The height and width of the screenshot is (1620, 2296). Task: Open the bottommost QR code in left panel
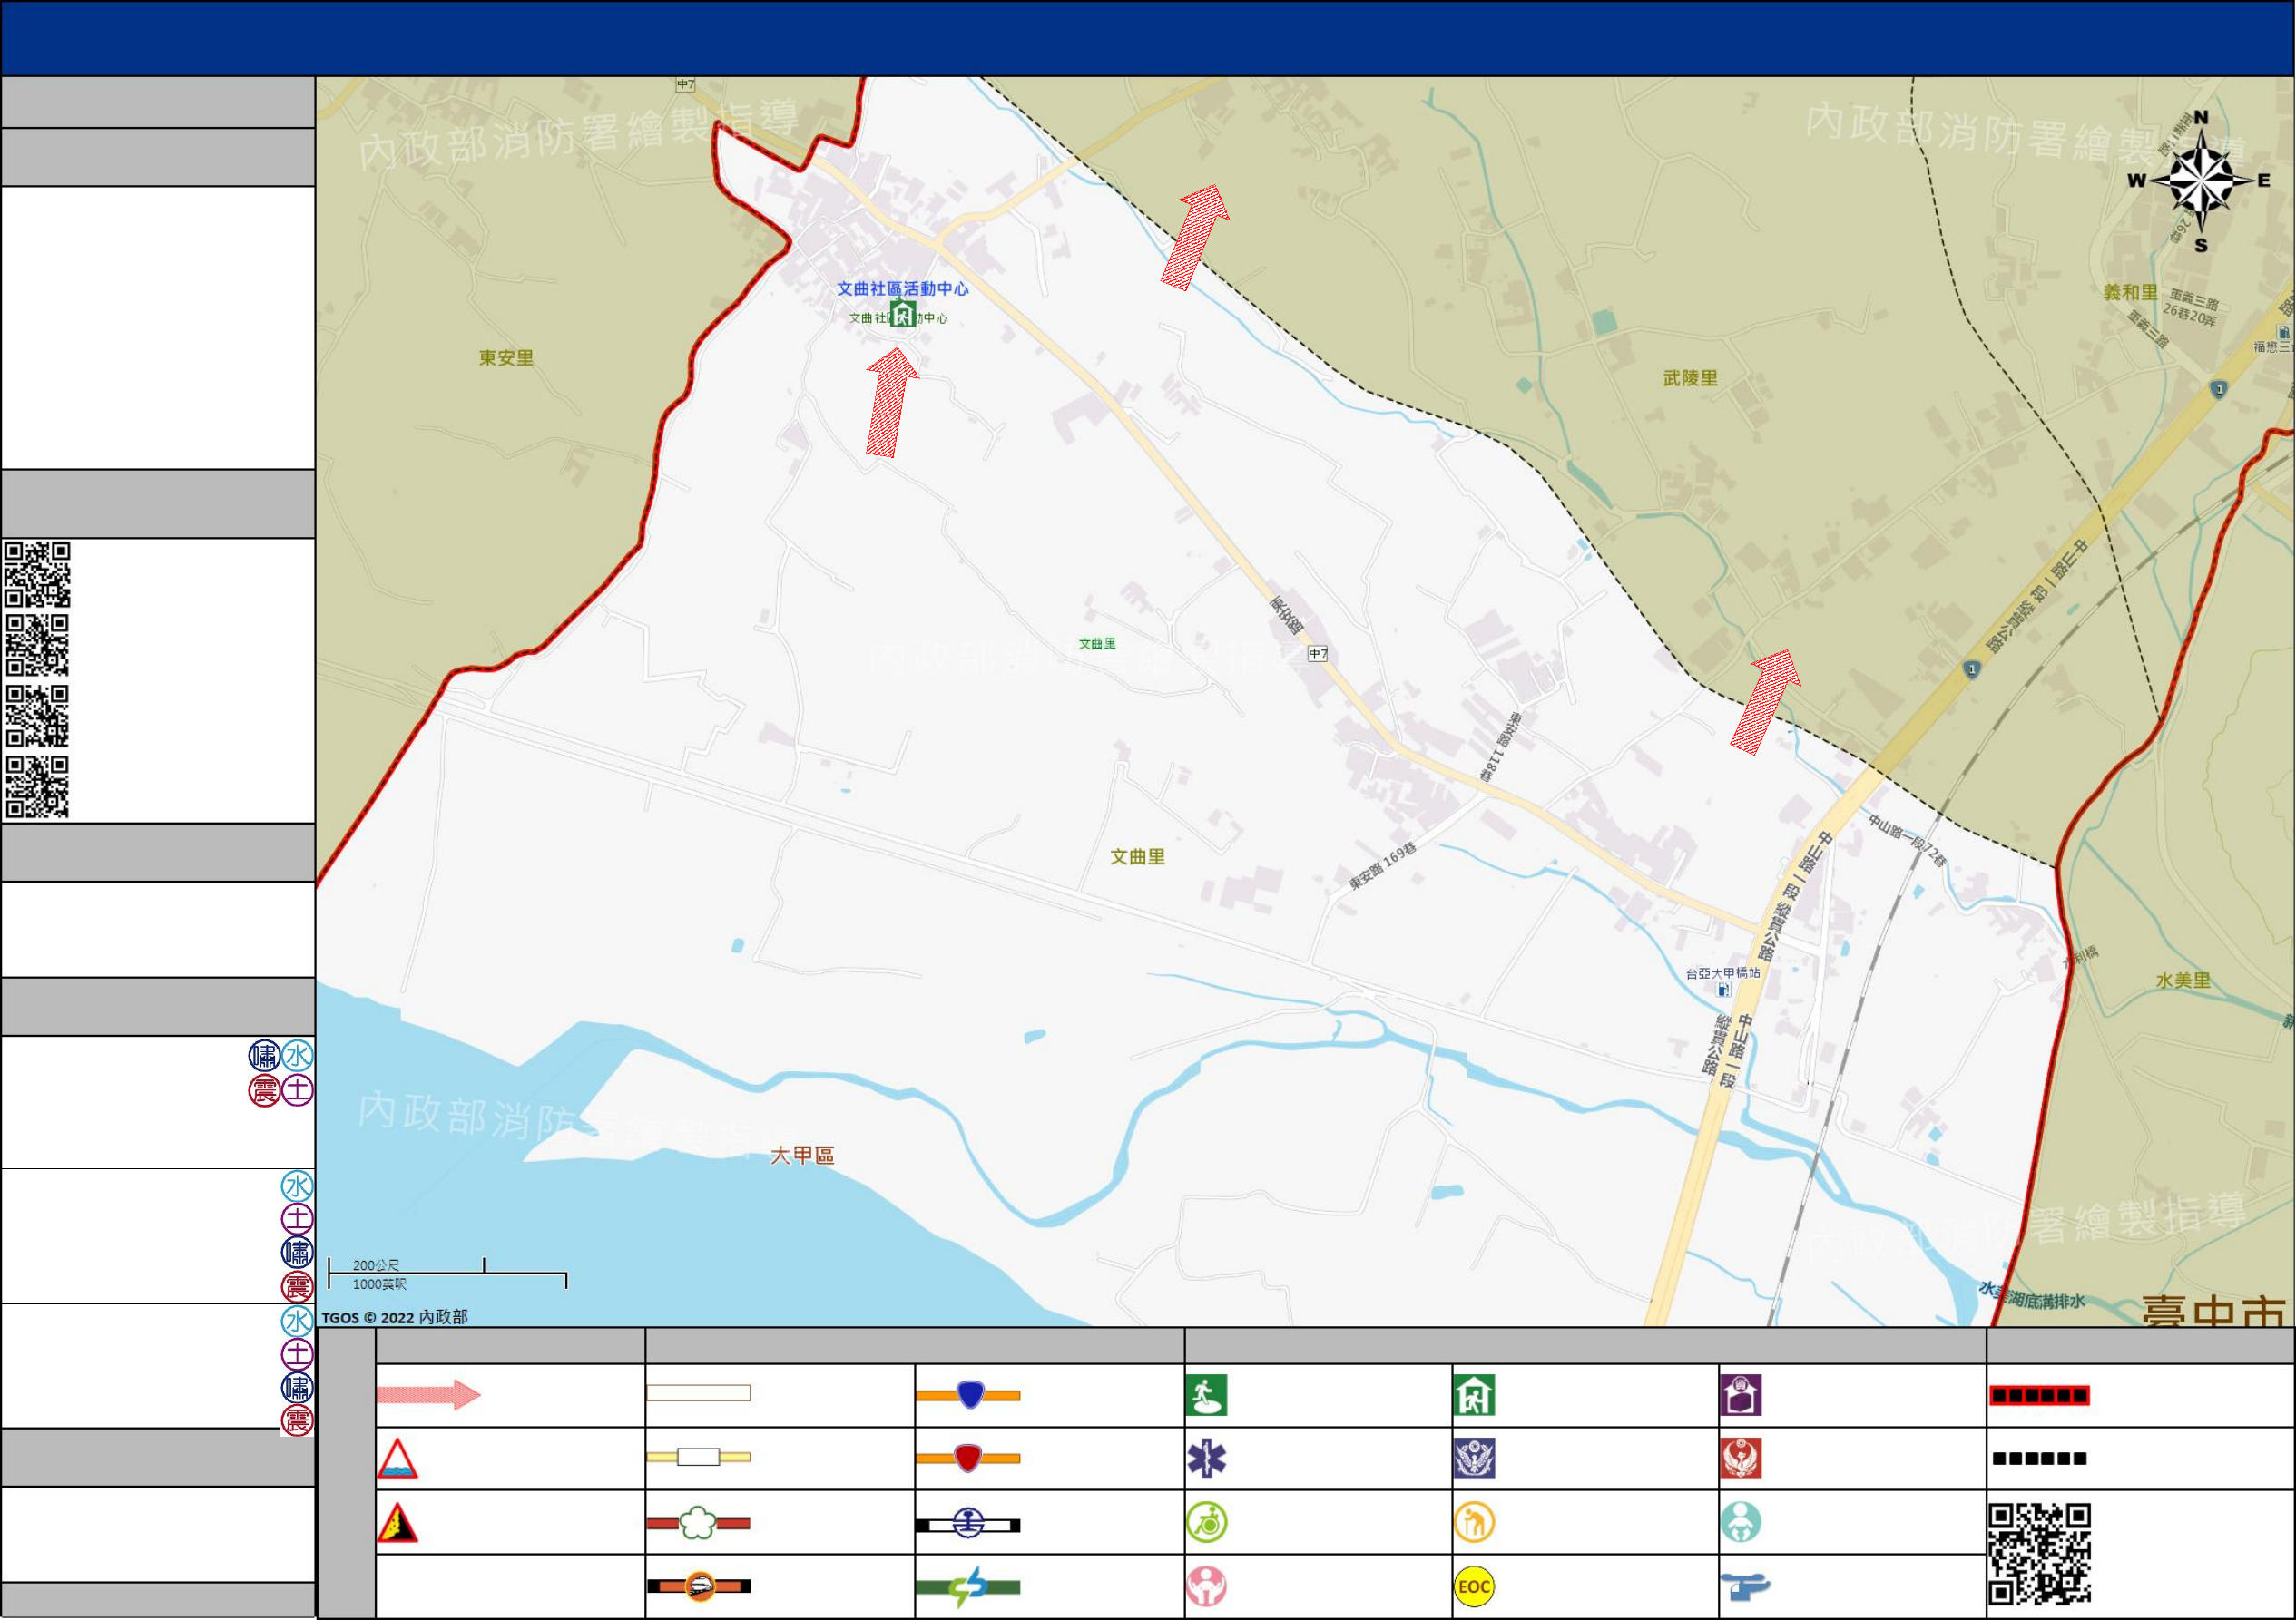coord(37,787)
